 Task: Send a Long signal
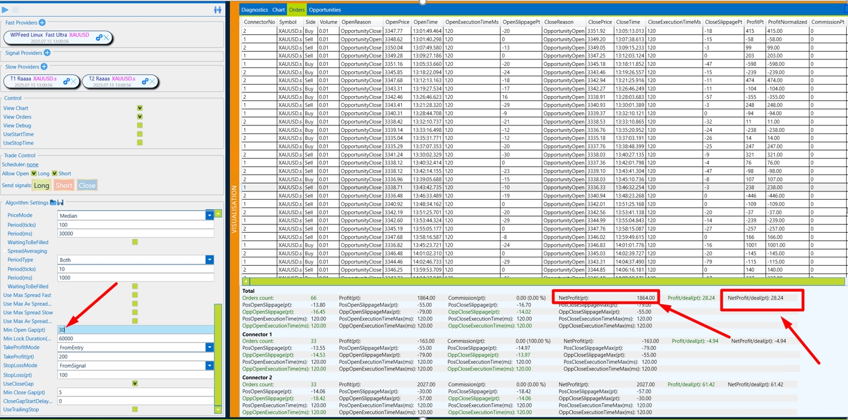click(41, 185)
